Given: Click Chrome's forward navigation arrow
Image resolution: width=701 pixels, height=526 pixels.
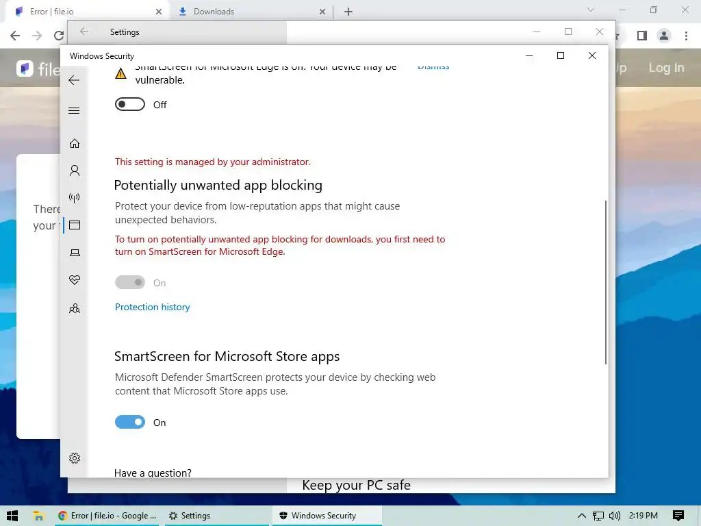Looking at the screenshot, I should point(37,36).
